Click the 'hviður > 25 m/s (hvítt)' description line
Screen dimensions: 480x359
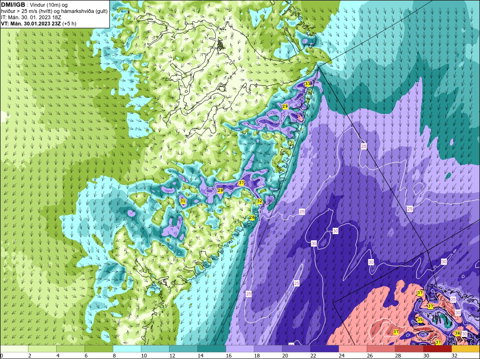pos(54,11)
